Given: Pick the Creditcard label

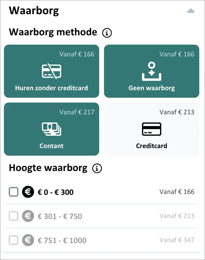Looking at the screenshot, I should 152,146.
